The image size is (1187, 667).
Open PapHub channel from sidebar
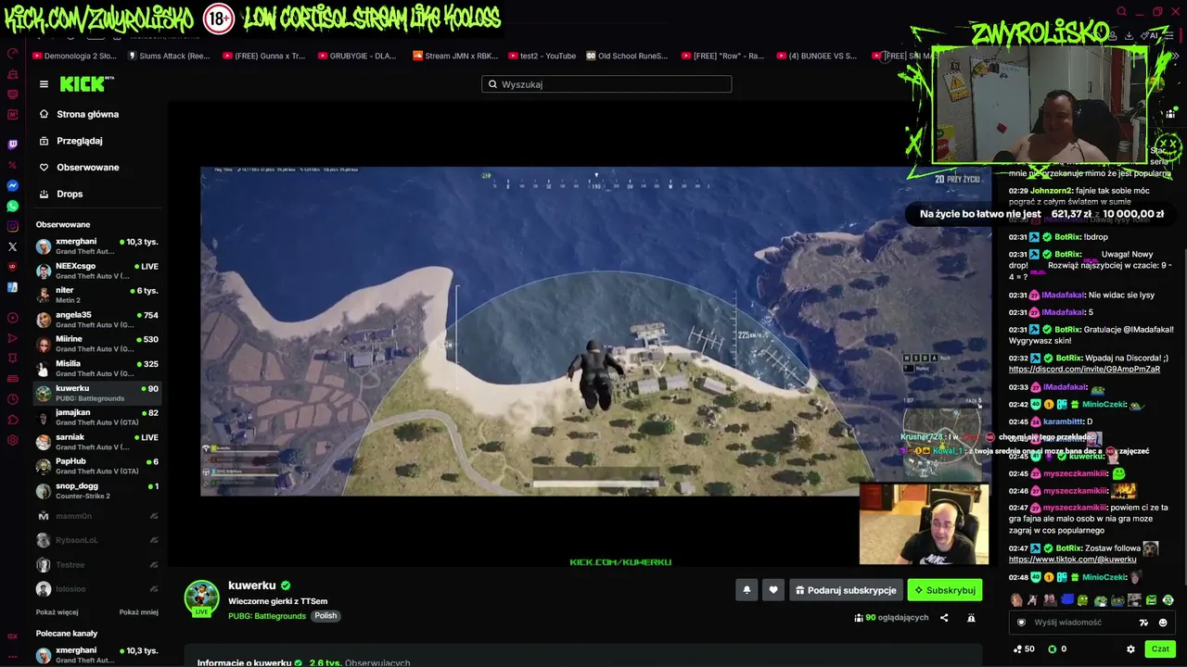pyautogui.click(x=97, y=466)
